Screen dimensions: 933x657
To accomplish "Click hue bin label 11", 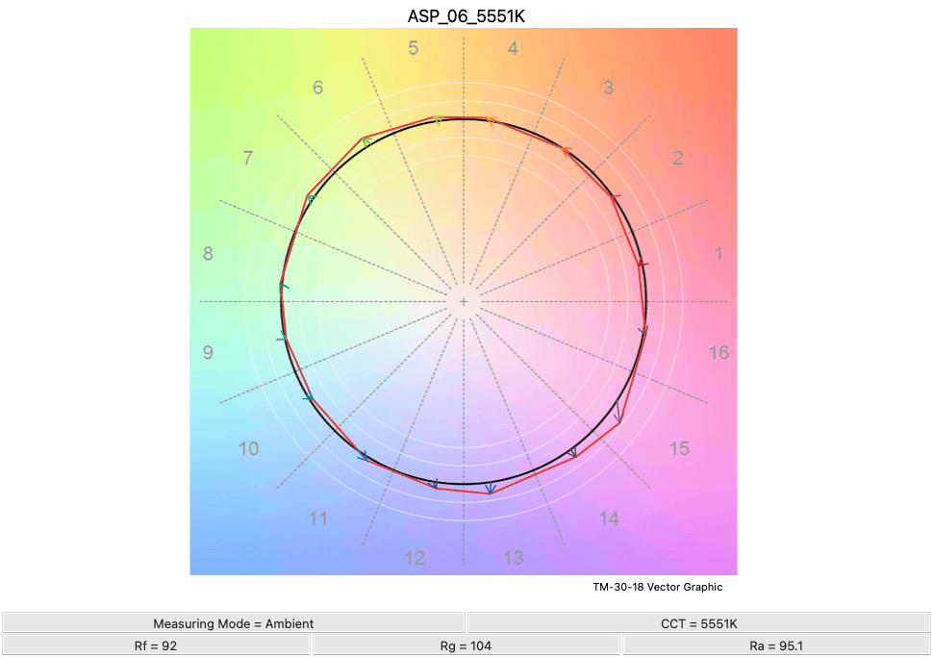I will [x=317, y=518].
